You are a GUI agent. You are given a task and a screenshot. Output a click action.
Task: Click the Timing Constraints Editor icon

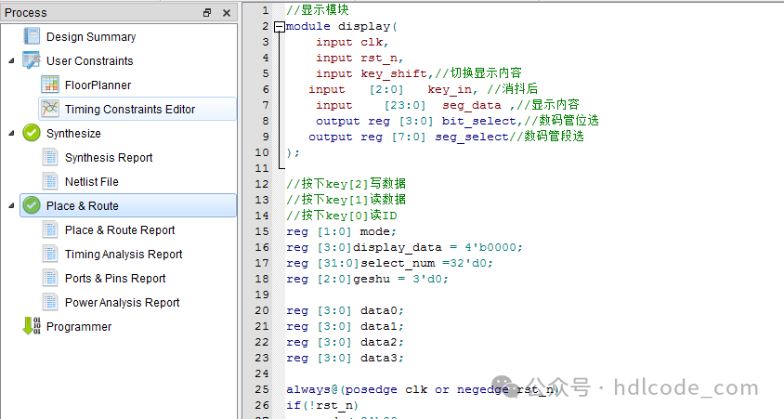pyautogui.click(x=50, y=109)
